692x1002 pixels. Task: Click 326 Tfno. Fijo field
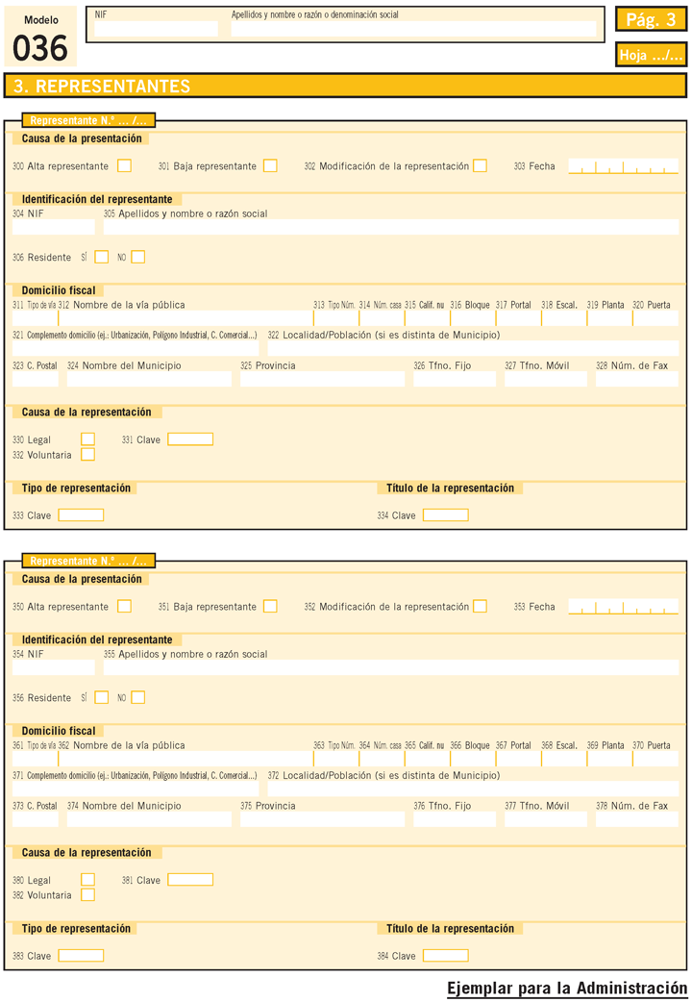click(455, 379)
